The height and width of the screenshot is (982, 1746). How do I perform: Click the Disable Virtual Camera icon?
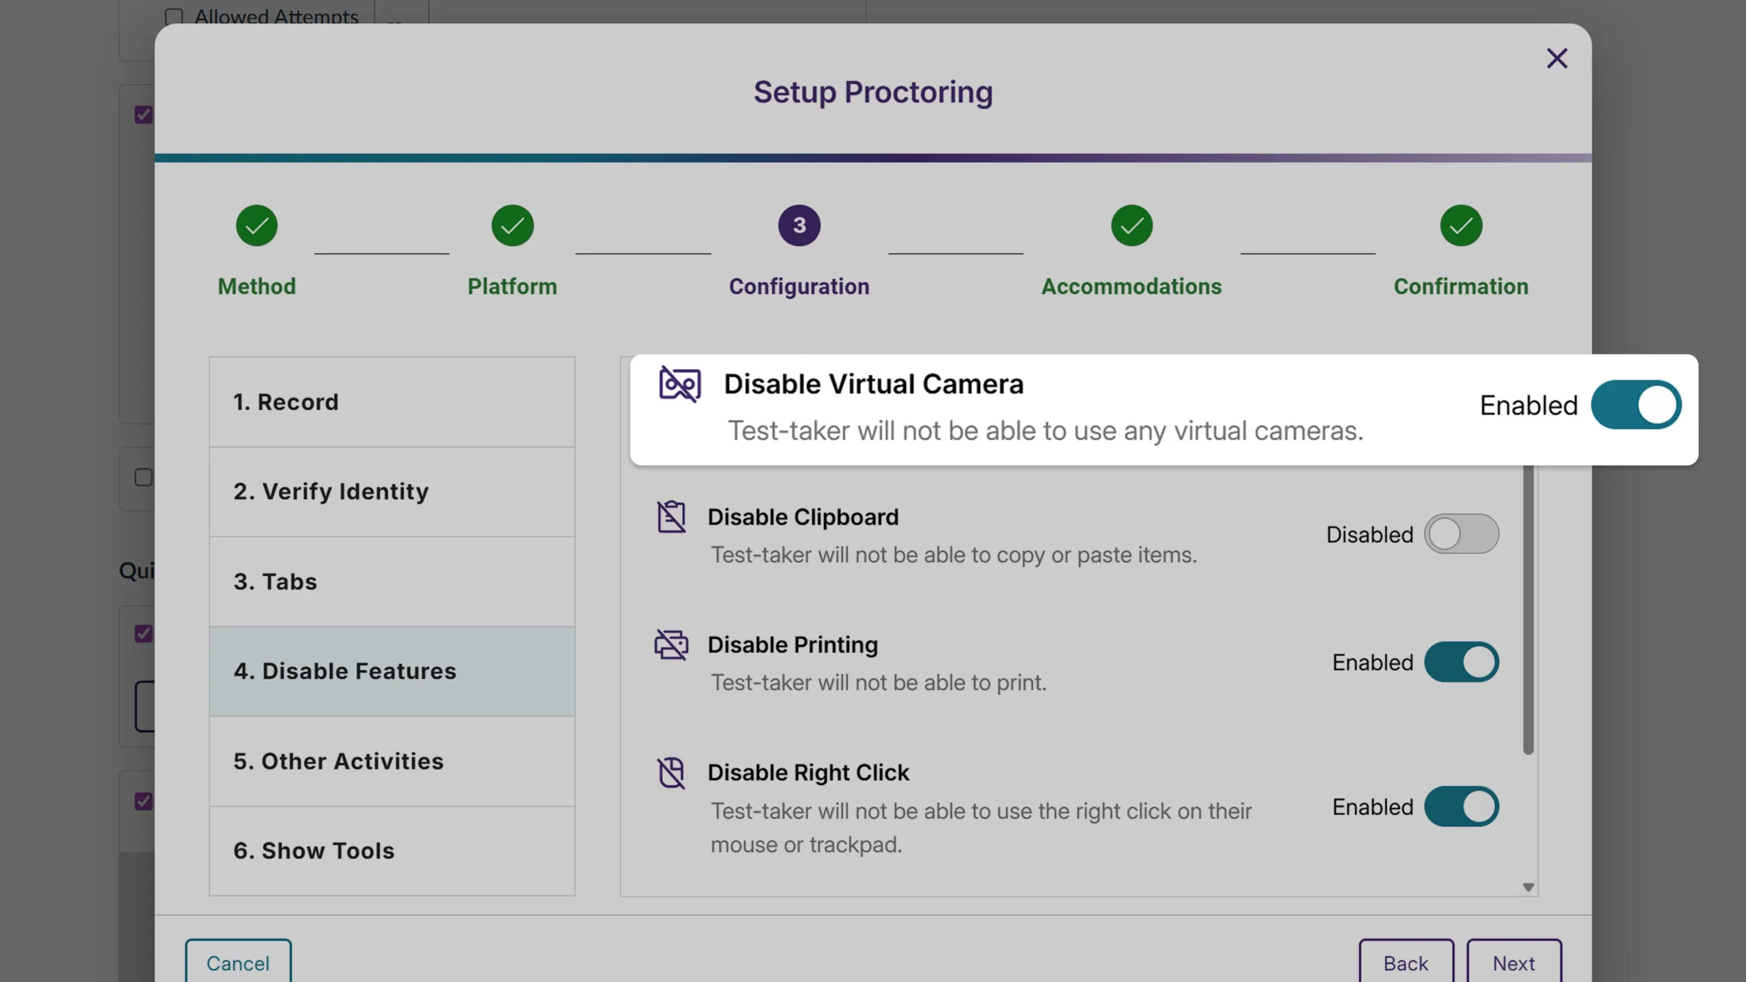pyautogui.click(x=680, y=384)
